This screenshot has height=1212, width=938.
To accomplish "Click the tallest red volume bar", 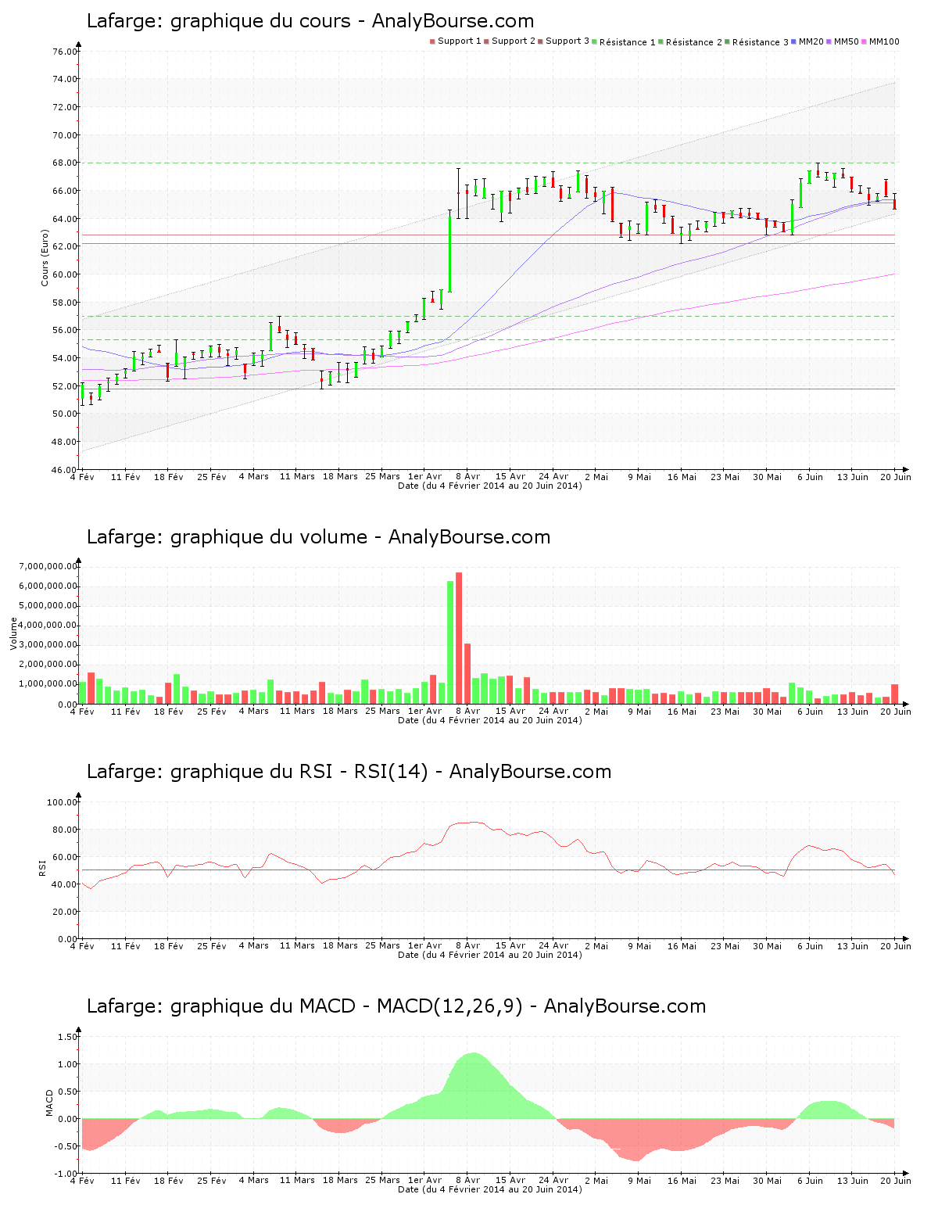I will tap(459, 638).
